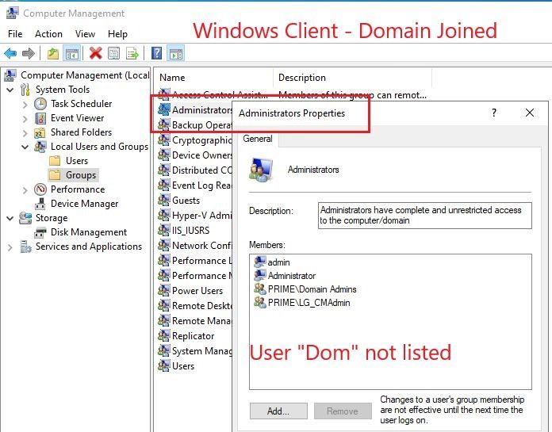This screenshot has height=432, width=552.
Task: Click the Services and Applications icon
Action: point(25,247)
